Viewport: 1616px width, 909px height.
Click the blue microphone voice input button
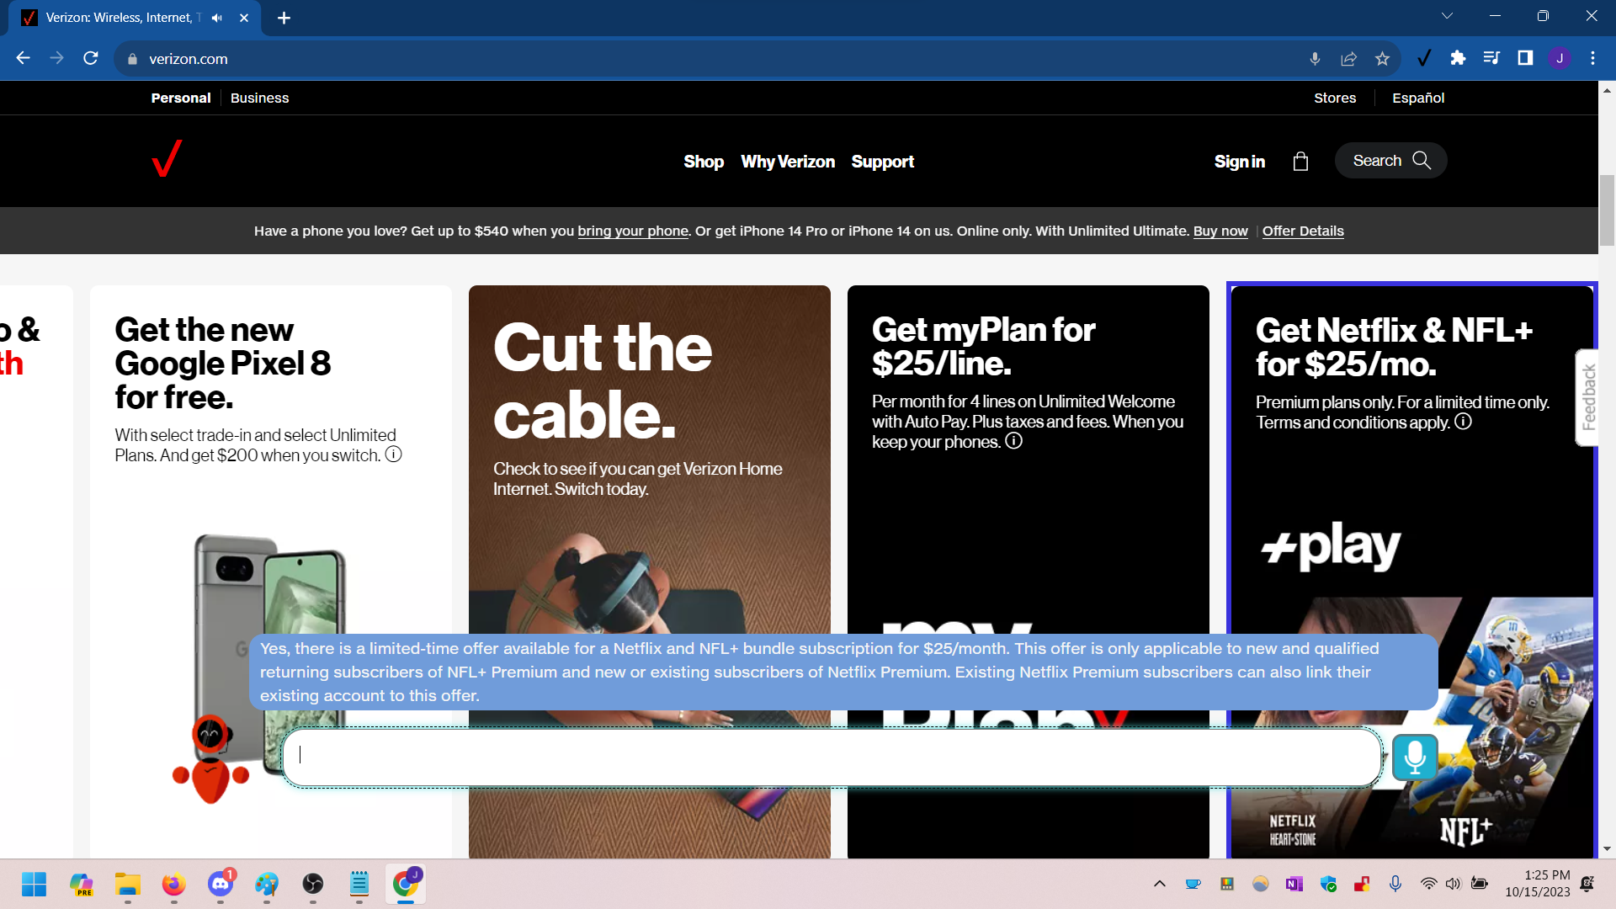pyautogui.click(x=1414, y=757)
